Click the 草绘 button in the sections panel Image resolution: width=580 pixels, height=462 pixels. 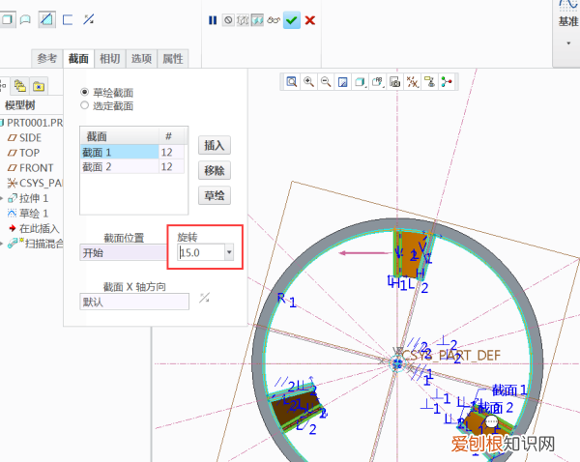215,195
